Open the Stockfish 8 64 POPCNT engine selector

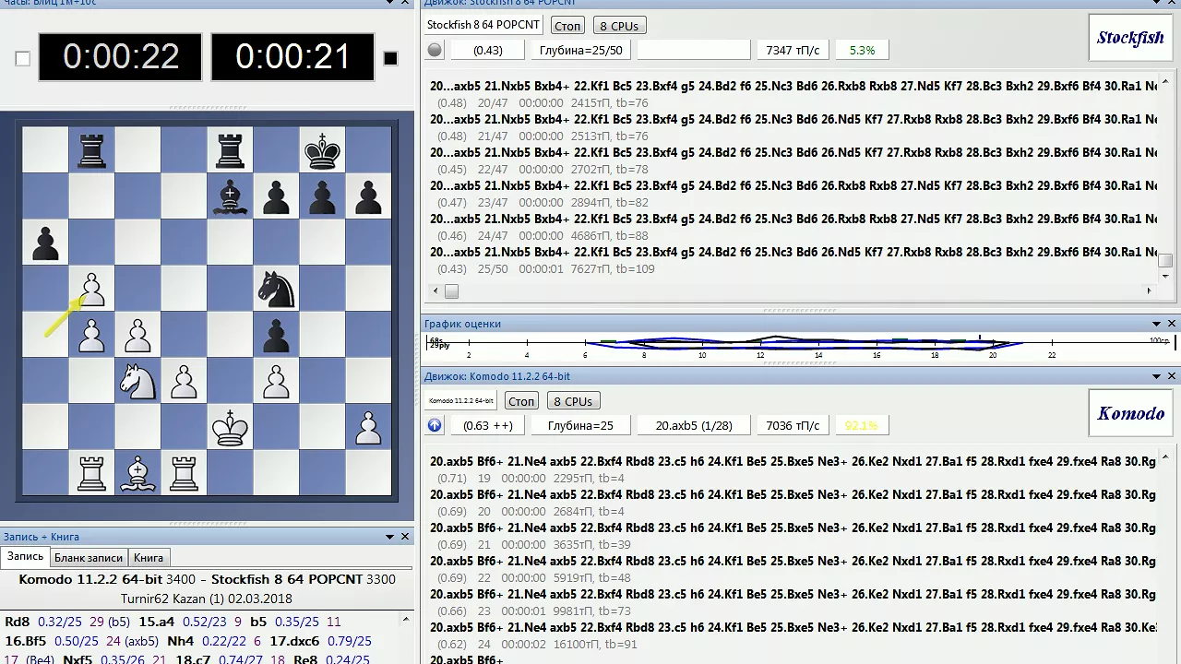484,25
